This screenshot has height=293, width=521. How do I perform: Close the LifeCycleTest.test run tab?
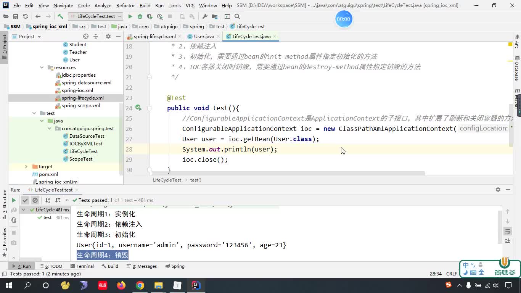[x=76, y=190]
